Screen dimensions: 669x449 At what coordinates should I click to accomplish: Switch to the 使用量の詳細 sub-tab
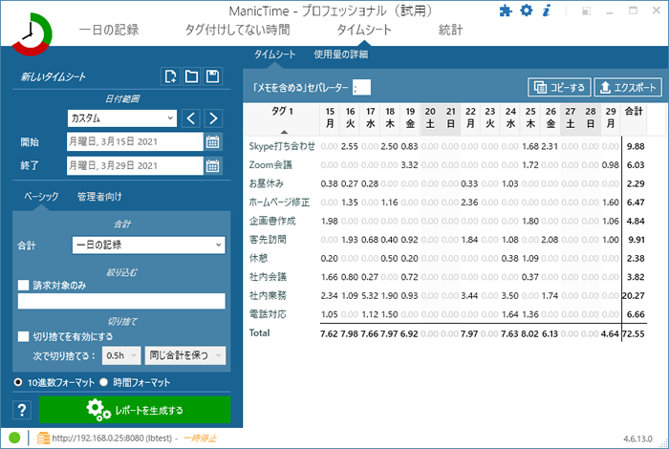tap(340, 54)
